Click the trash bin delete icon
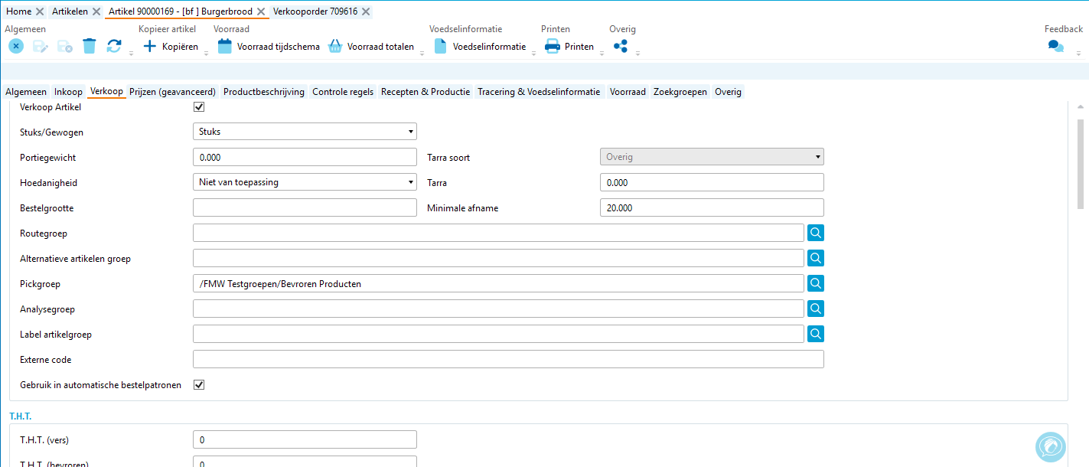Viewport: 1089px width, 467px height. pos(90,47)
